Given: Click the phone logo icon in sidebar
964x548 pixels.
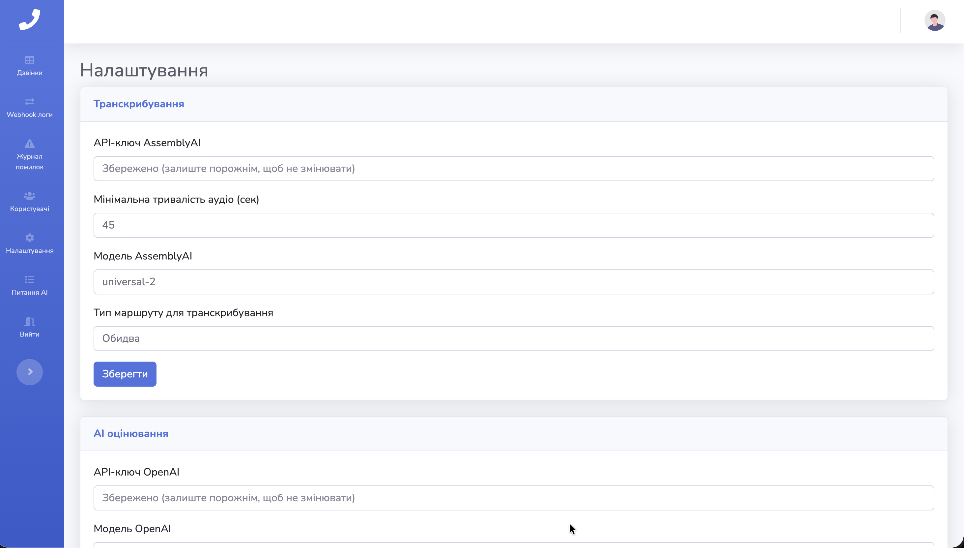Looking at the screenshot, I should pos(29,19).
